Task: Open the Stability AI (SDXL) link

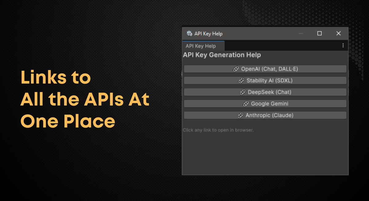Action: 265,81
